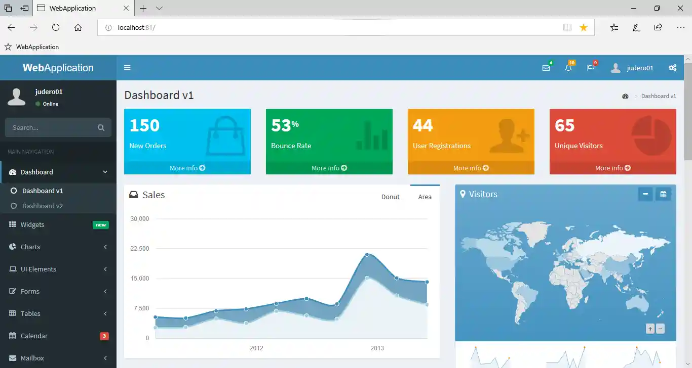This screenshot has width=692, height=368.
Task: Expand the Tables submenu arrow
Action: click(105, 313)
